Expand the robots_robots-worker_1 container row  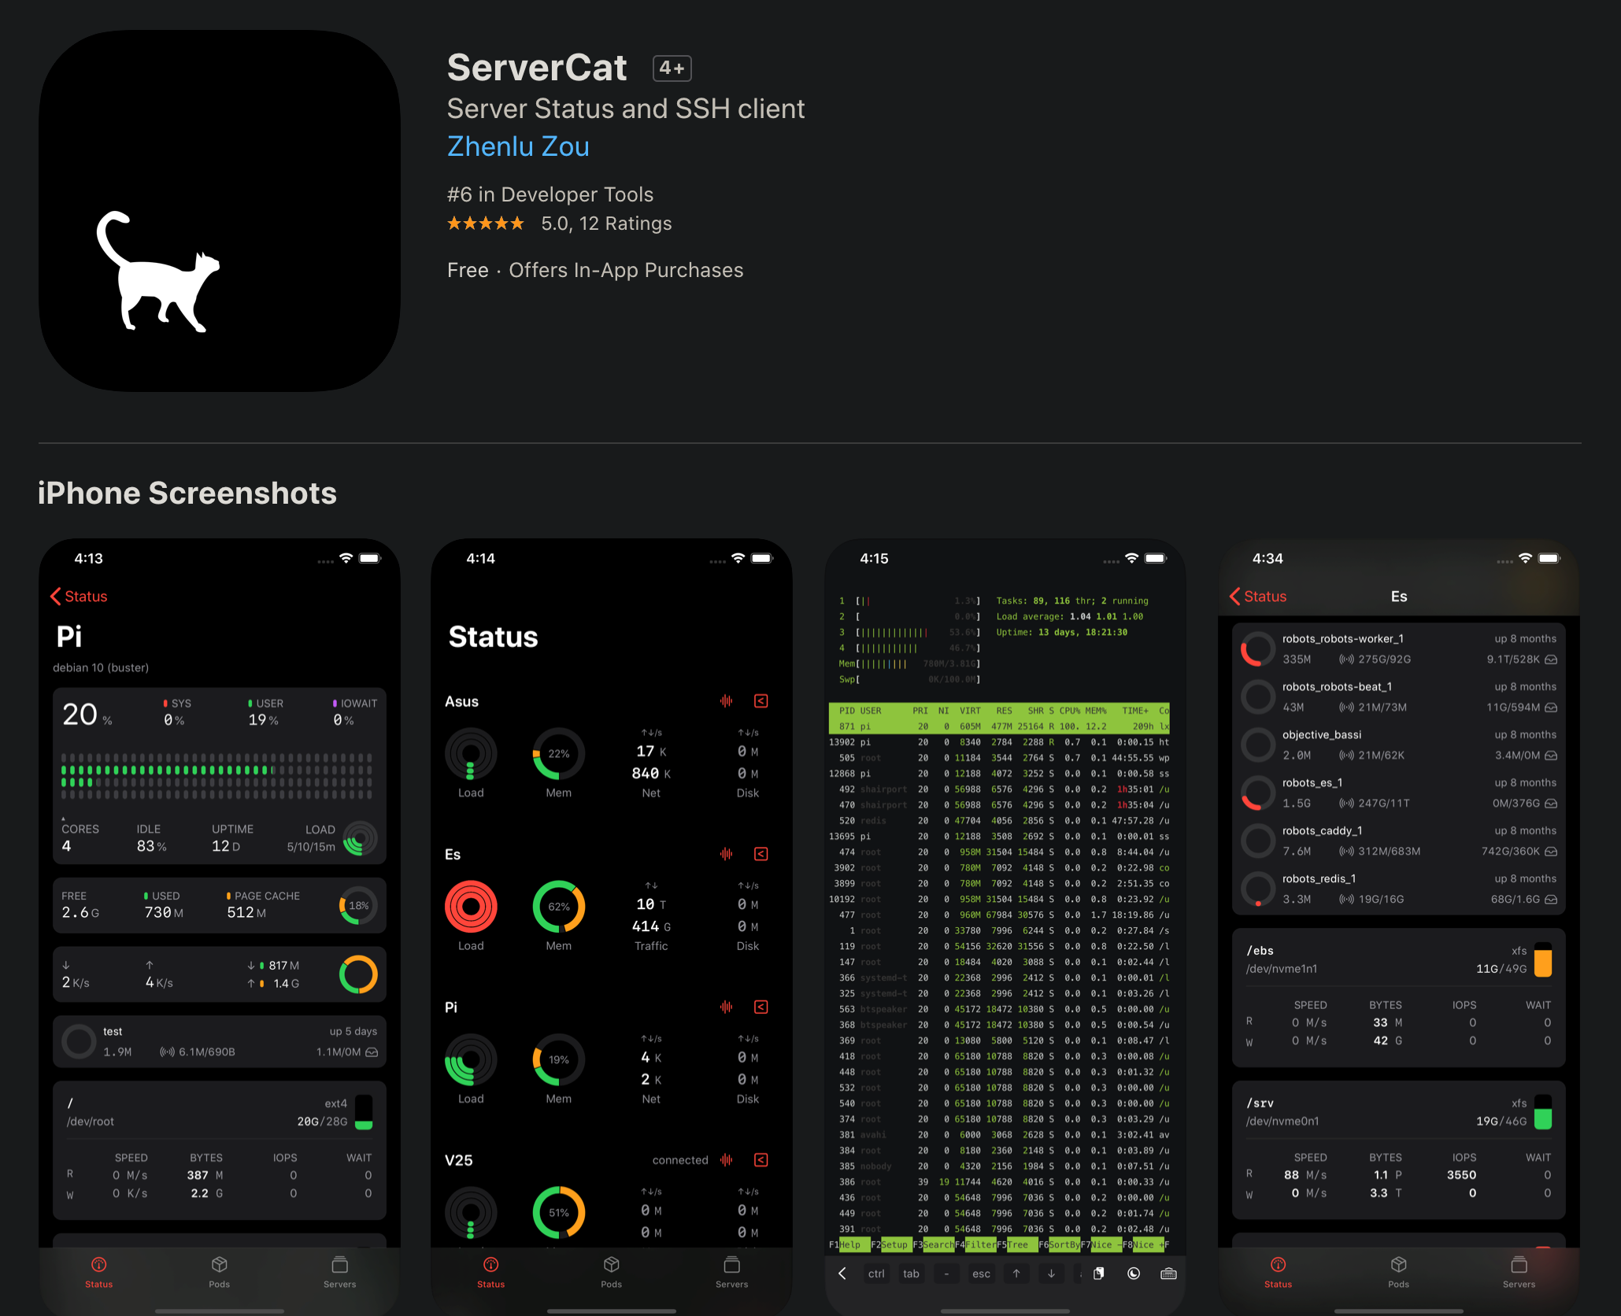click(x=1398, y=649)
